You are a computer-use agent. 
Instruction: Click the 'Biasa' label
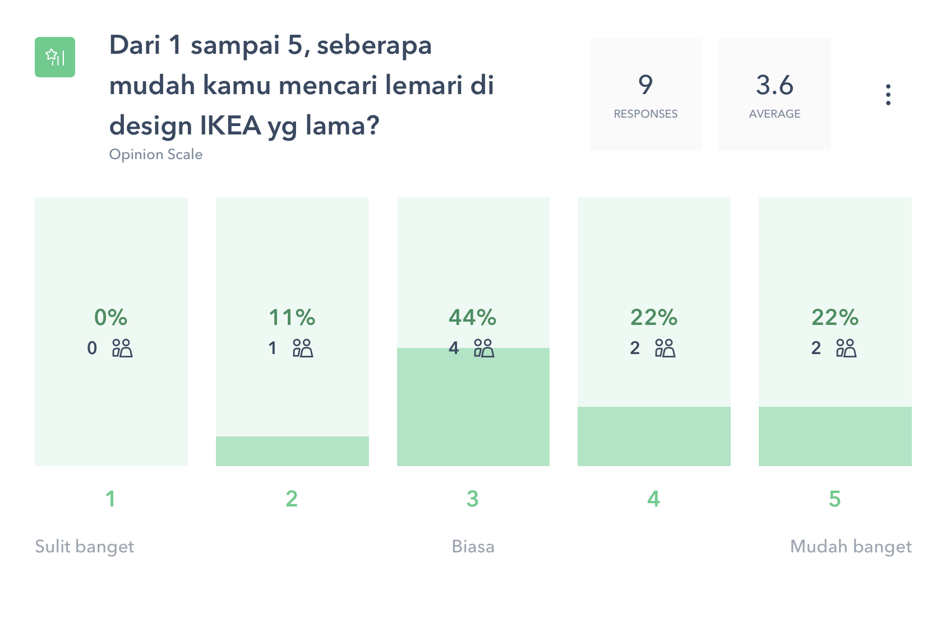point(473,546)
